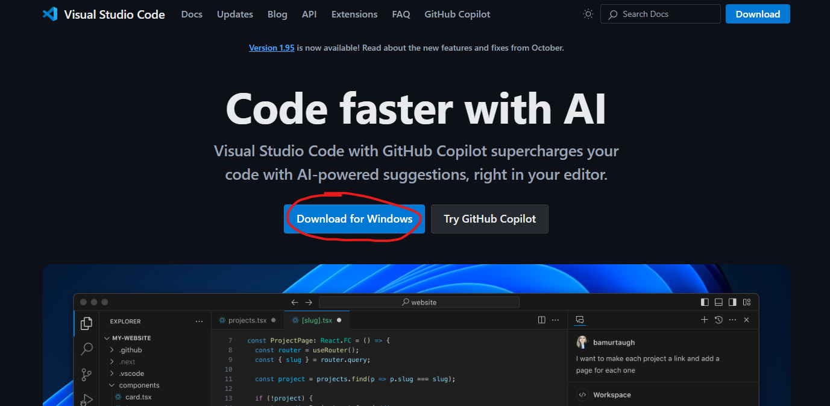This screenshot has height=406, width=830.
Task: Switch to the projects.tsx tab
Action: [x=247, y=320]
